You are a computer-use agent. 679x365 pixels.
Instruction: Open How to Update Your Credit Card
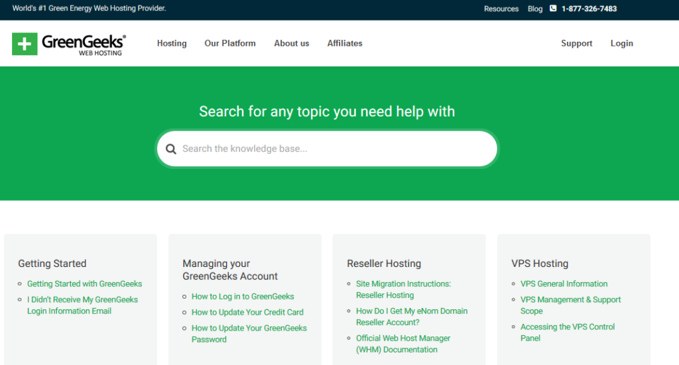[x=247, y=312]
